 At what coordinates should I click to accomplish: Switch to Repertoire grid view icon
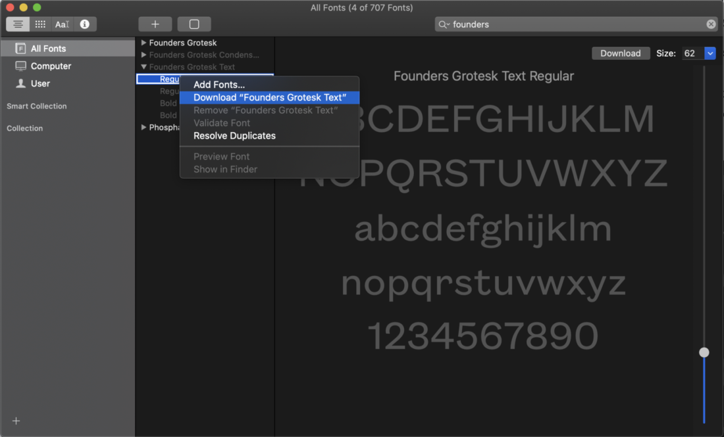[40, 24]
